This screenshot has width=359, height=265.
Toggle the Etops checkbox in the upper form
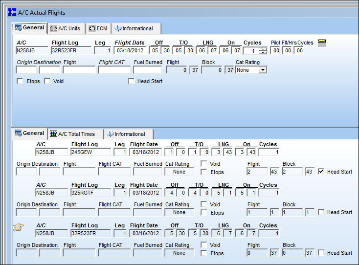[x=20, y=81]
